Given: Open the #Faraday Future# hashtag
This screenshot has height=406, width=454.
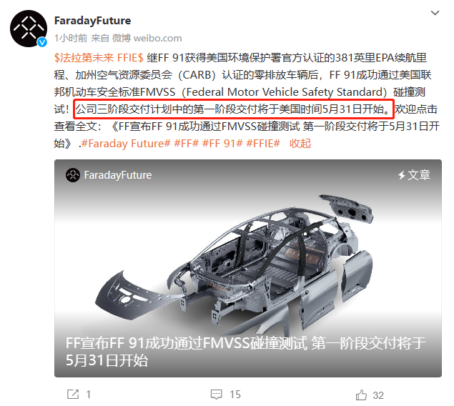Looking at the screenshot, I should pos(126,144).
